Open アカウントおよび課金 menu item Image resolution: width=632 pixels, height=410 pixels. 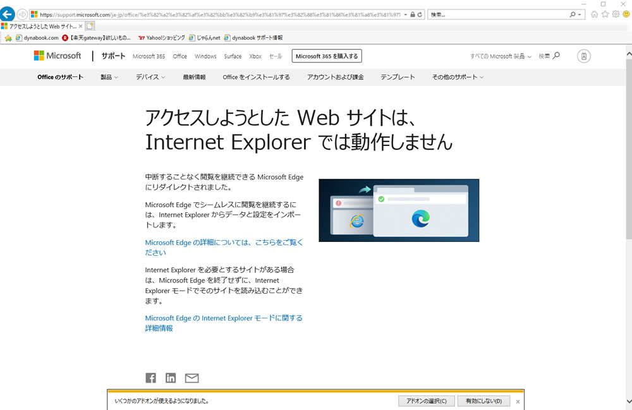pos(336,77)
